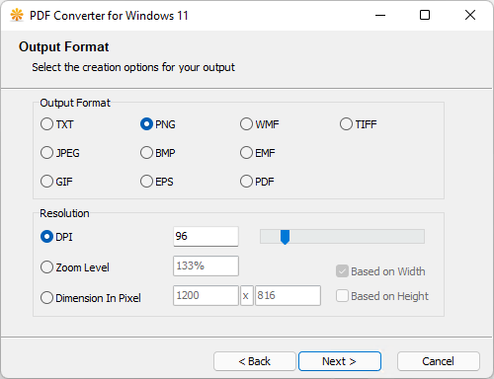Screen dimensions: 494x379
Task: Proceed with the Next button
Action: 340,361
